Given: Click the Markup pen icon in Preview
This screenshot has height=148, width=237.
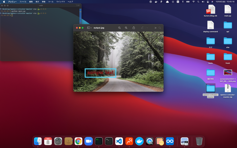Looking at the screenshot, I should click(x=142, y=28).
